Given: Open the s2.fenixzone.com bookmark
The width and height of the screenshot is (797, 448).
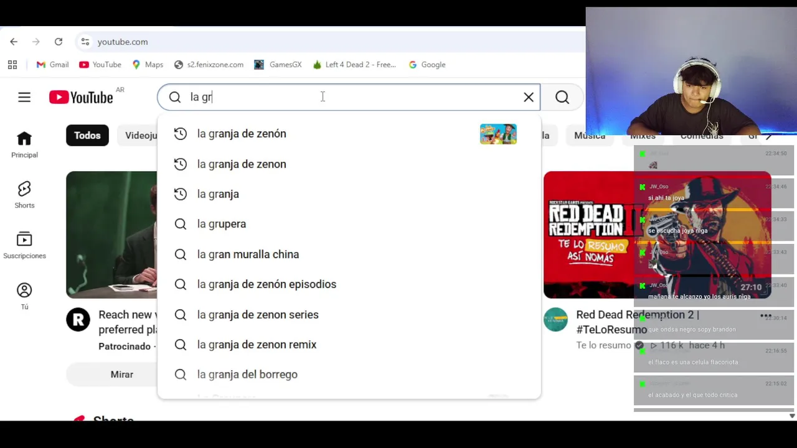Looking at the screenshot, I should [x=209, y=65].
